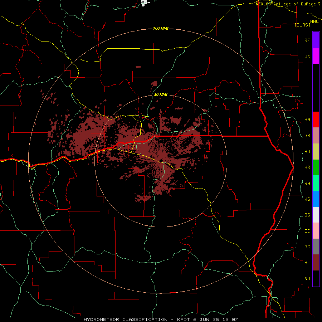Select the GR dusty pink legend swatch
322x322 pixels.
(316, 136)
